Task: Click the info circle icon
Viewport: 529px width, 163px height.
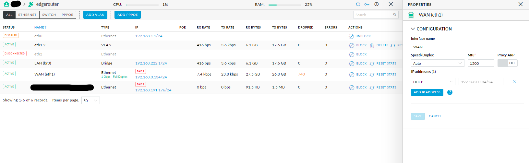Action: pos(377,4)
